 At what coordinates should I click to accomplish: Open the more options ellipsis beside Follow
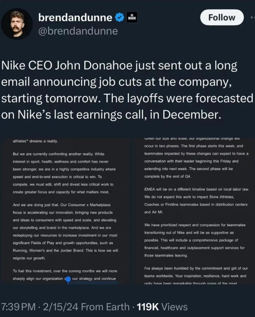[x=253, y=17]
